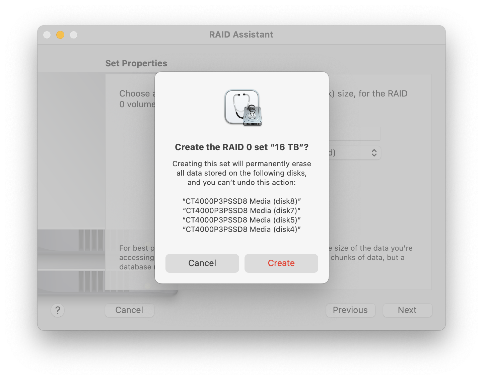The width and height of the screenshot is (483, 380).
Task: Click the RAID Assistant window title
Action: pyautogui.click(x=241, y=35)
